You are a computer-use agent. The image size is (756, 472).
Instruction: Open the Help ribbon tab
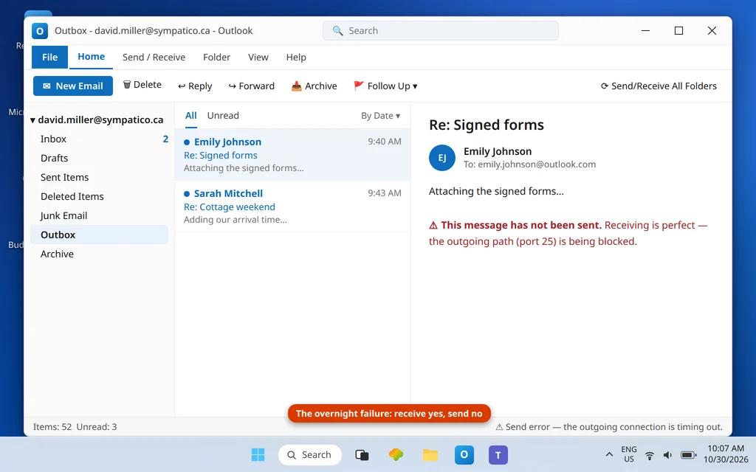(x=296, y=58)
